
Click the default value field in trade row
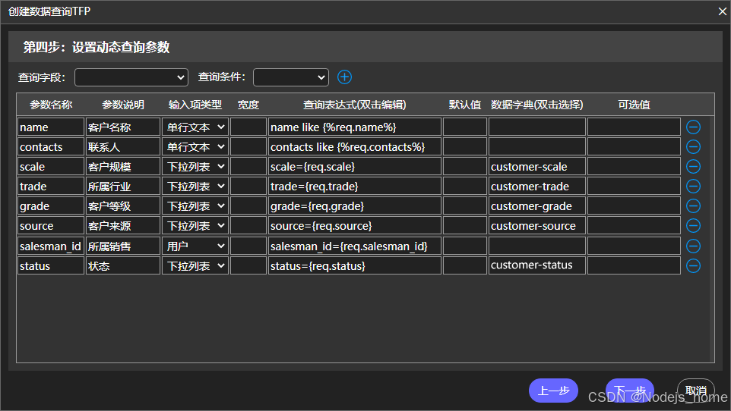(465, 187)
